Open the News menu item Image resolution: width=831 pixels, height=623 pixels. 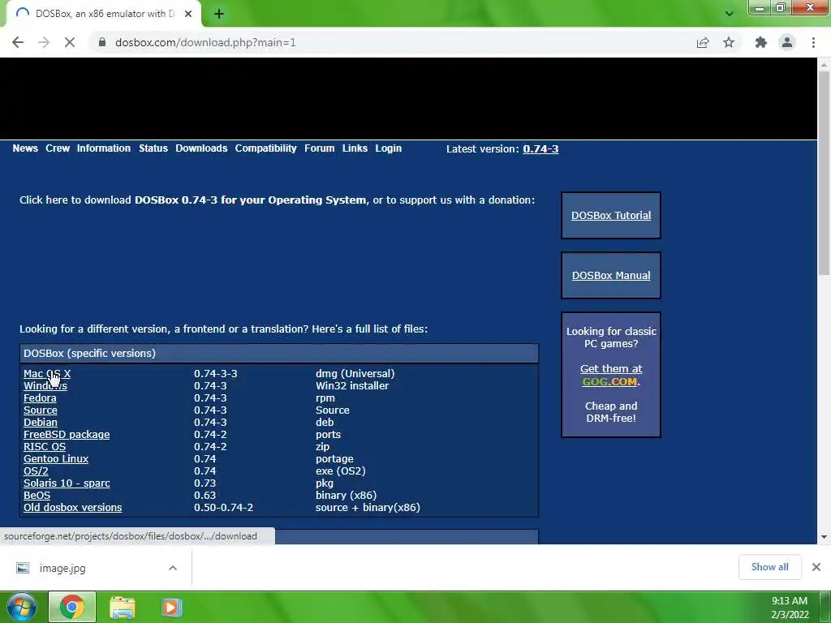coord(25,148)
